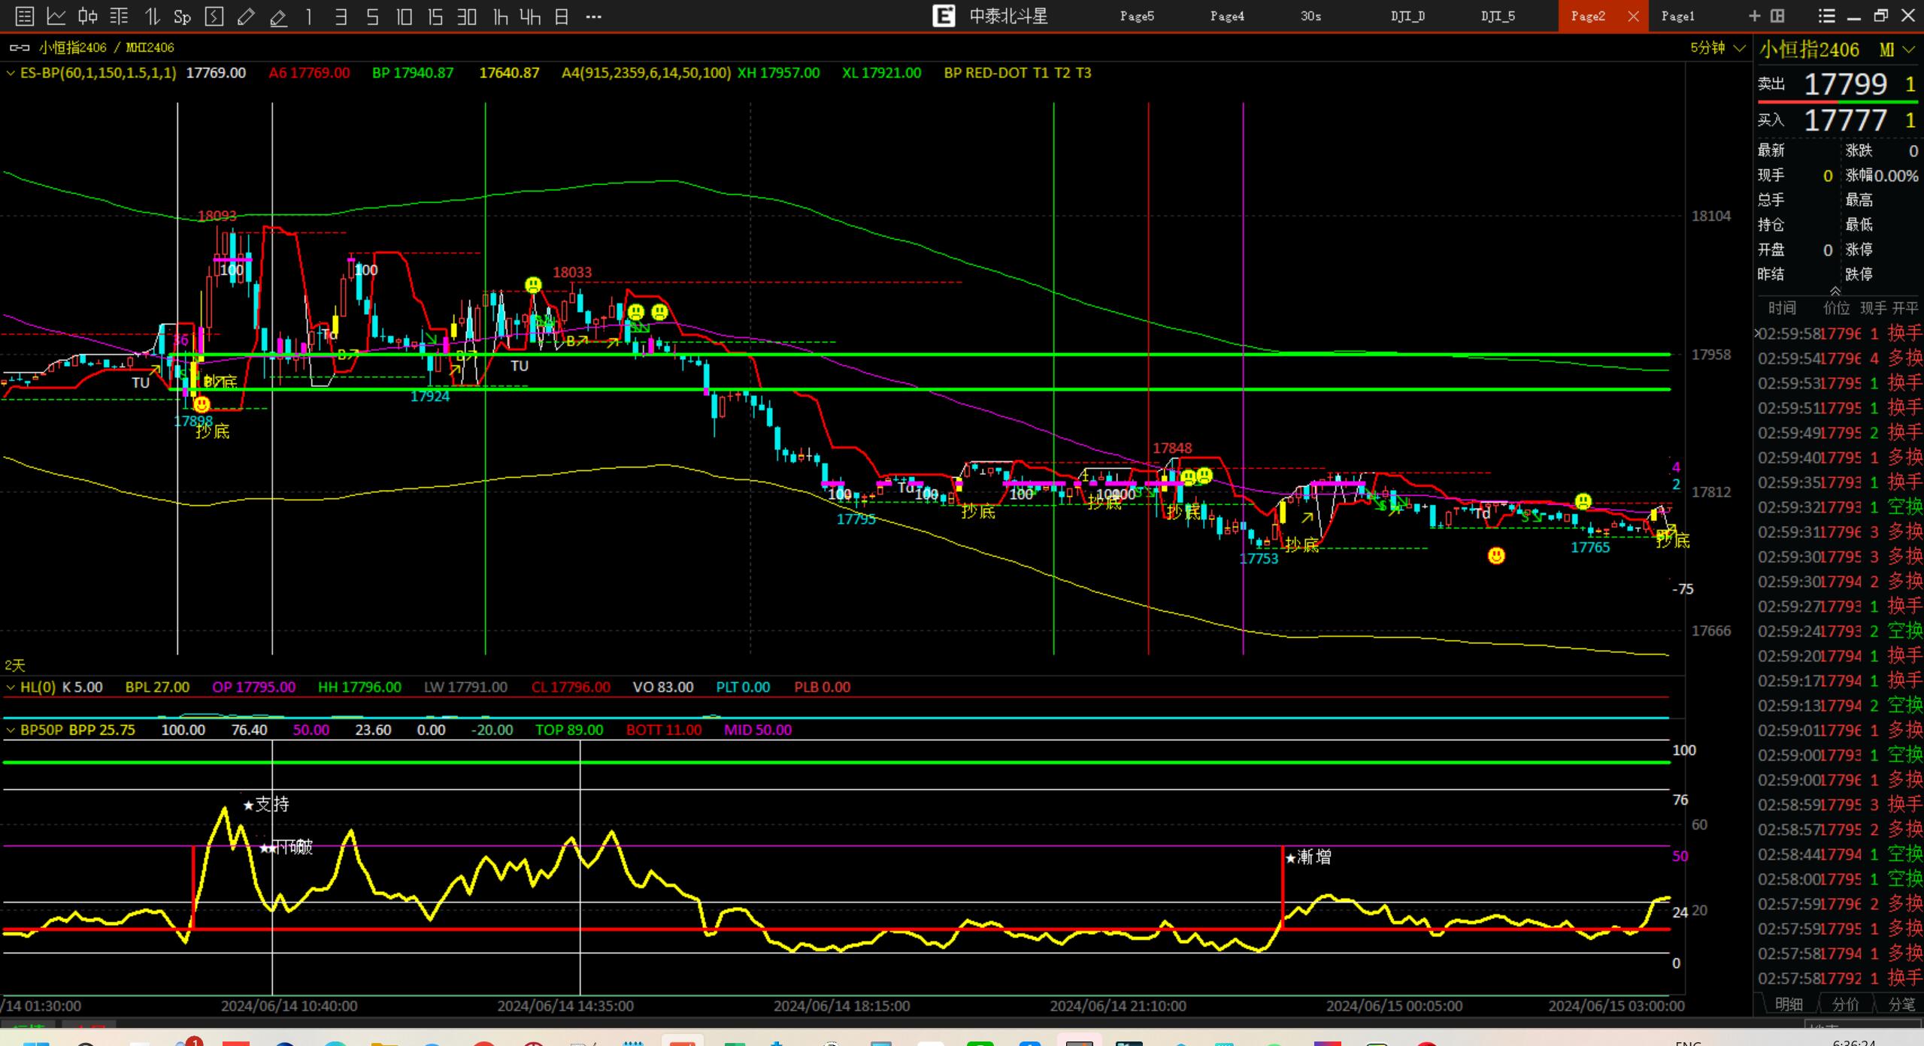
Task: Open the 明细 tab in trades panel
Action: (1789, 1004)
